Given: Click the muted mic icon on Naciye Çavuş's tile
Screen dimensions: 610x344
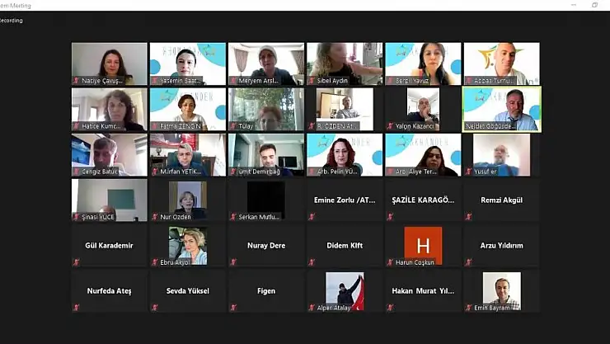Looking at the screenshot, I should 76,81.
